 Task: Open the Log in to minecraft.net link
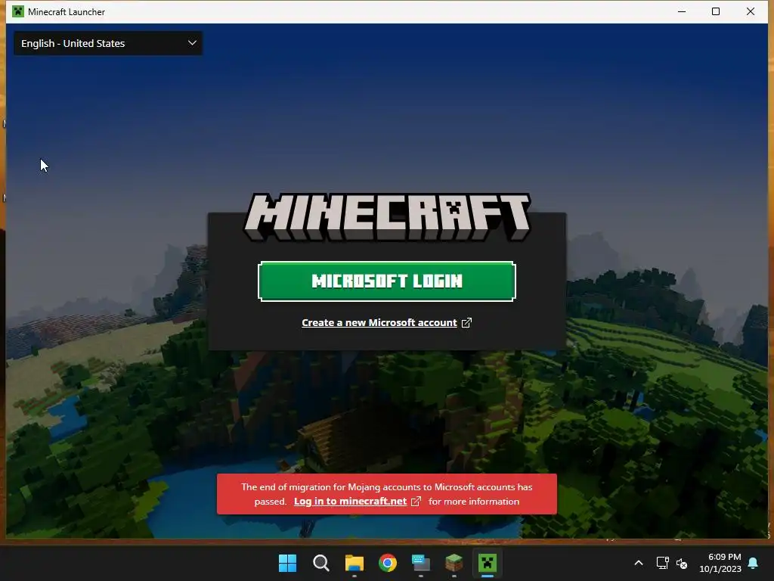(350, 501)
